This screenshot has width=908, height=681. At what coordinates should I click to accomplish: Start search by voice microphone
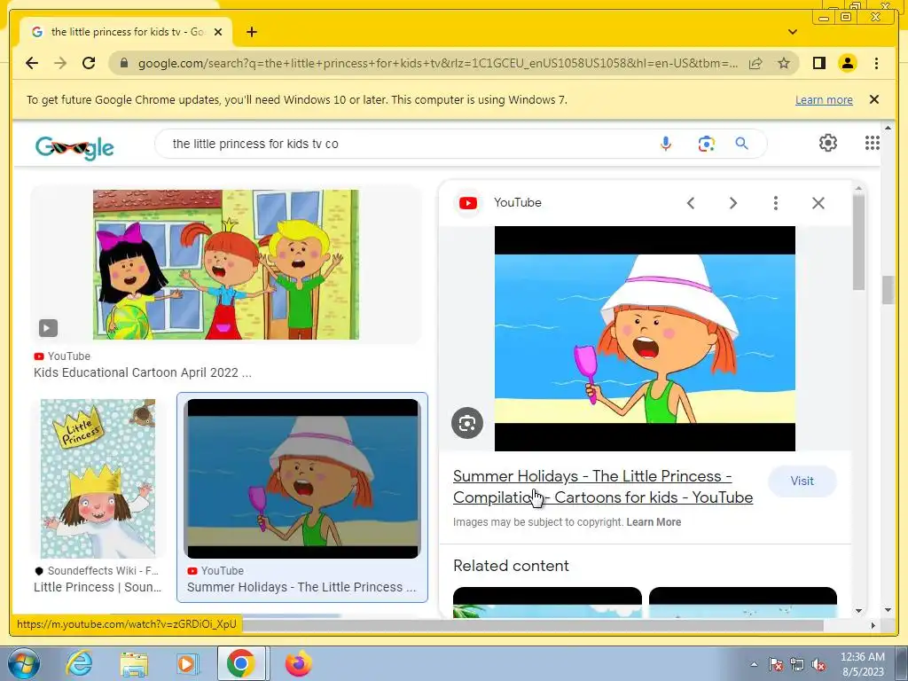(666, 144)
